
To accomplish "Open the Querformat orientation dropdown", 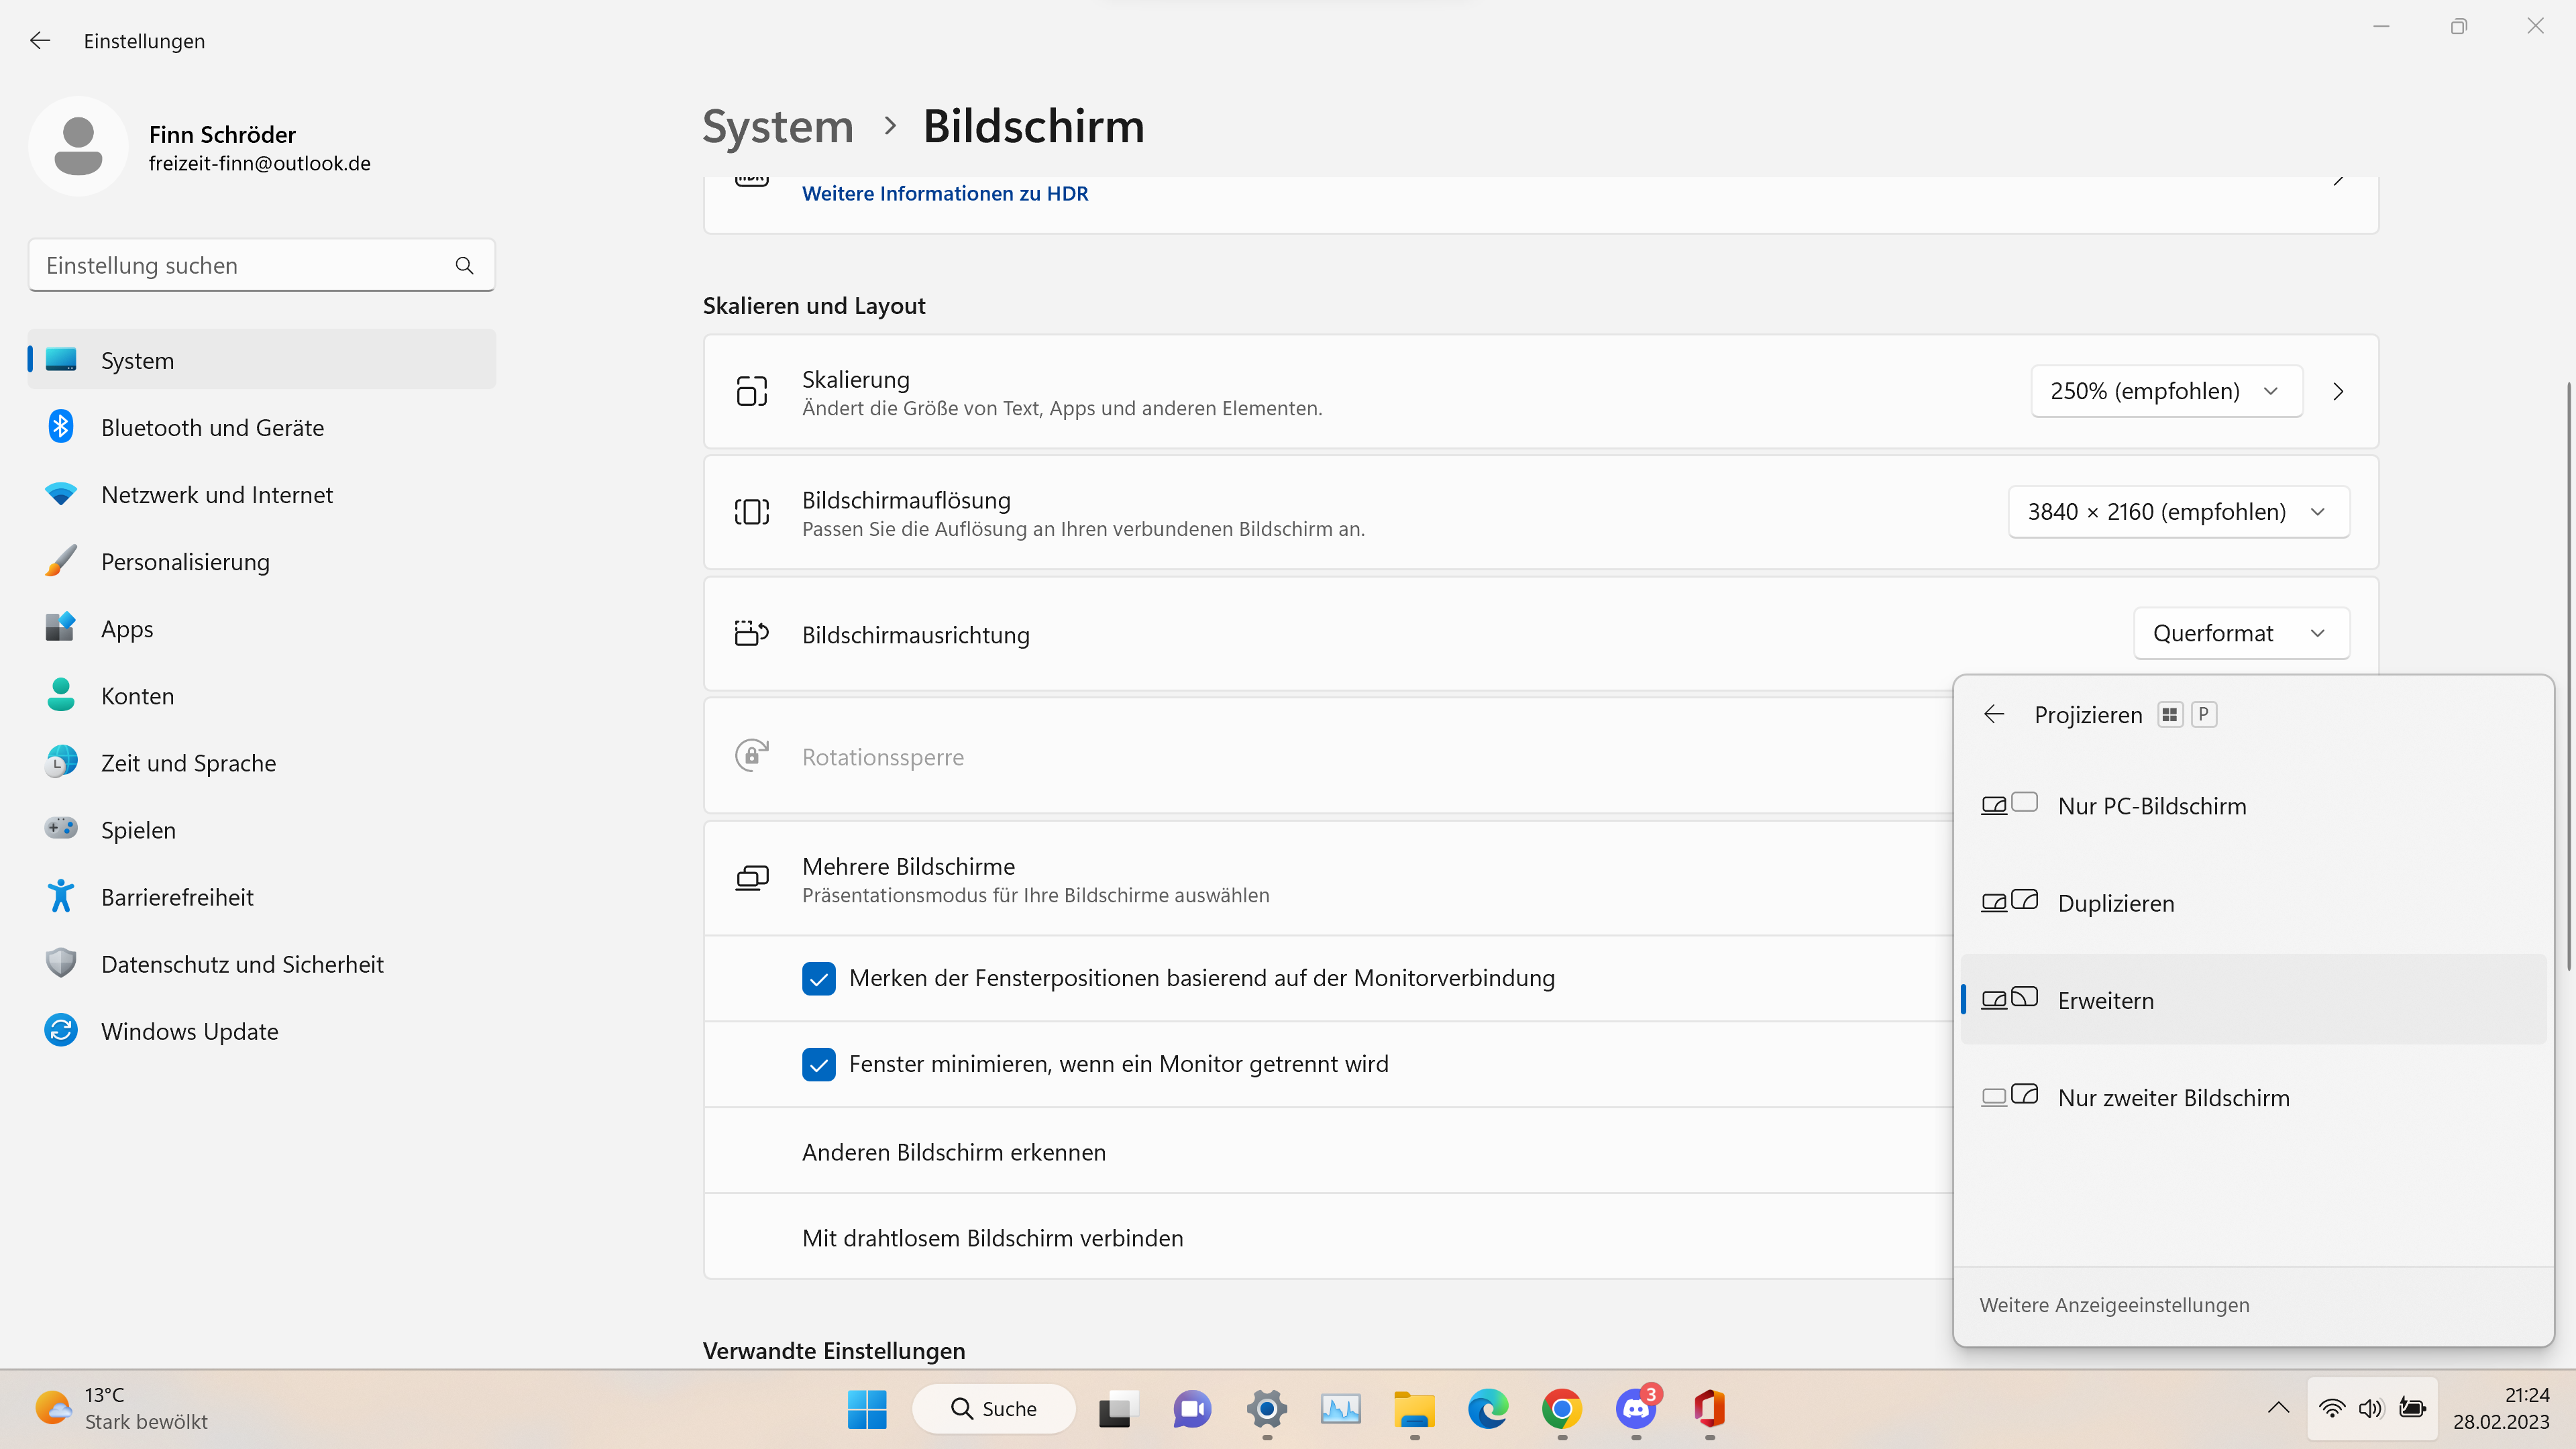I will tap(2240, 633).
